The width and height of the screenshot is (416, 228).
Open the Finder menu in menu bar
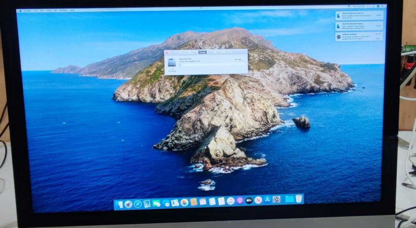[x=28, y=10]
